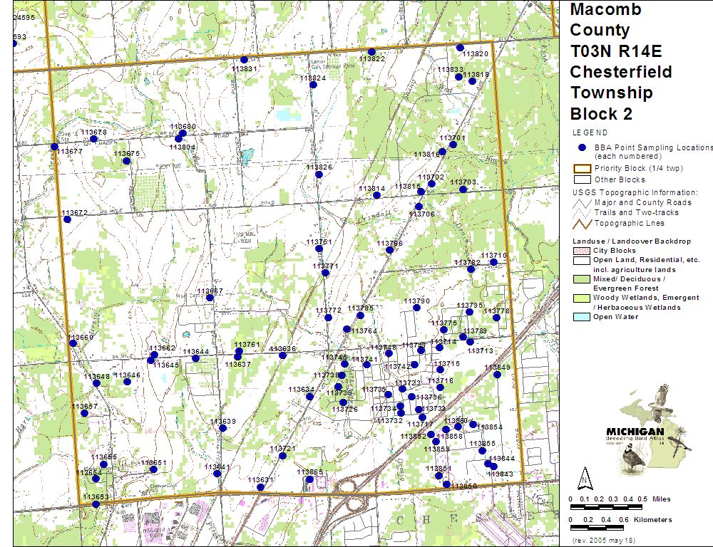
Task: Select sampling point 113710 on the map
Action: [x=493, y=262]
